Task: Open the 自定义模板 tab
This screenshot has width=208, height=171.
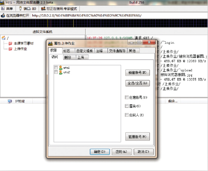Action: coord(85,51)
